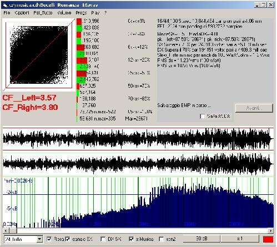Open the ? help menu

coord(105,13)
